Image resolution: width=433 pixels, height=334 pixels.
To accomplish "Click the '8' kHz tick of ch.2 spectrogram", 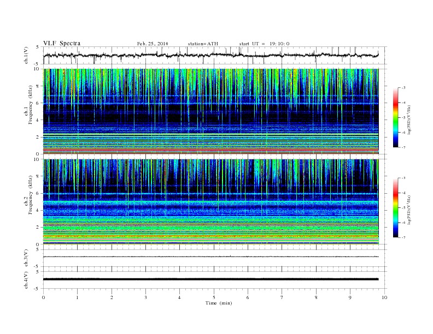I will coord(38,176).
